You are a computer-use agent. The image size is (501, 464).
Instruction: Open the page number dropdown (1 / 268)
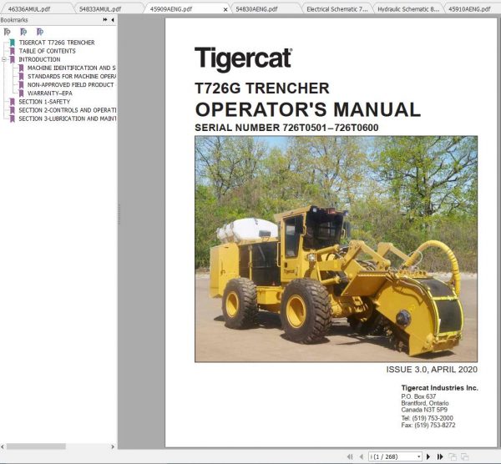click(x=419, y=456)
